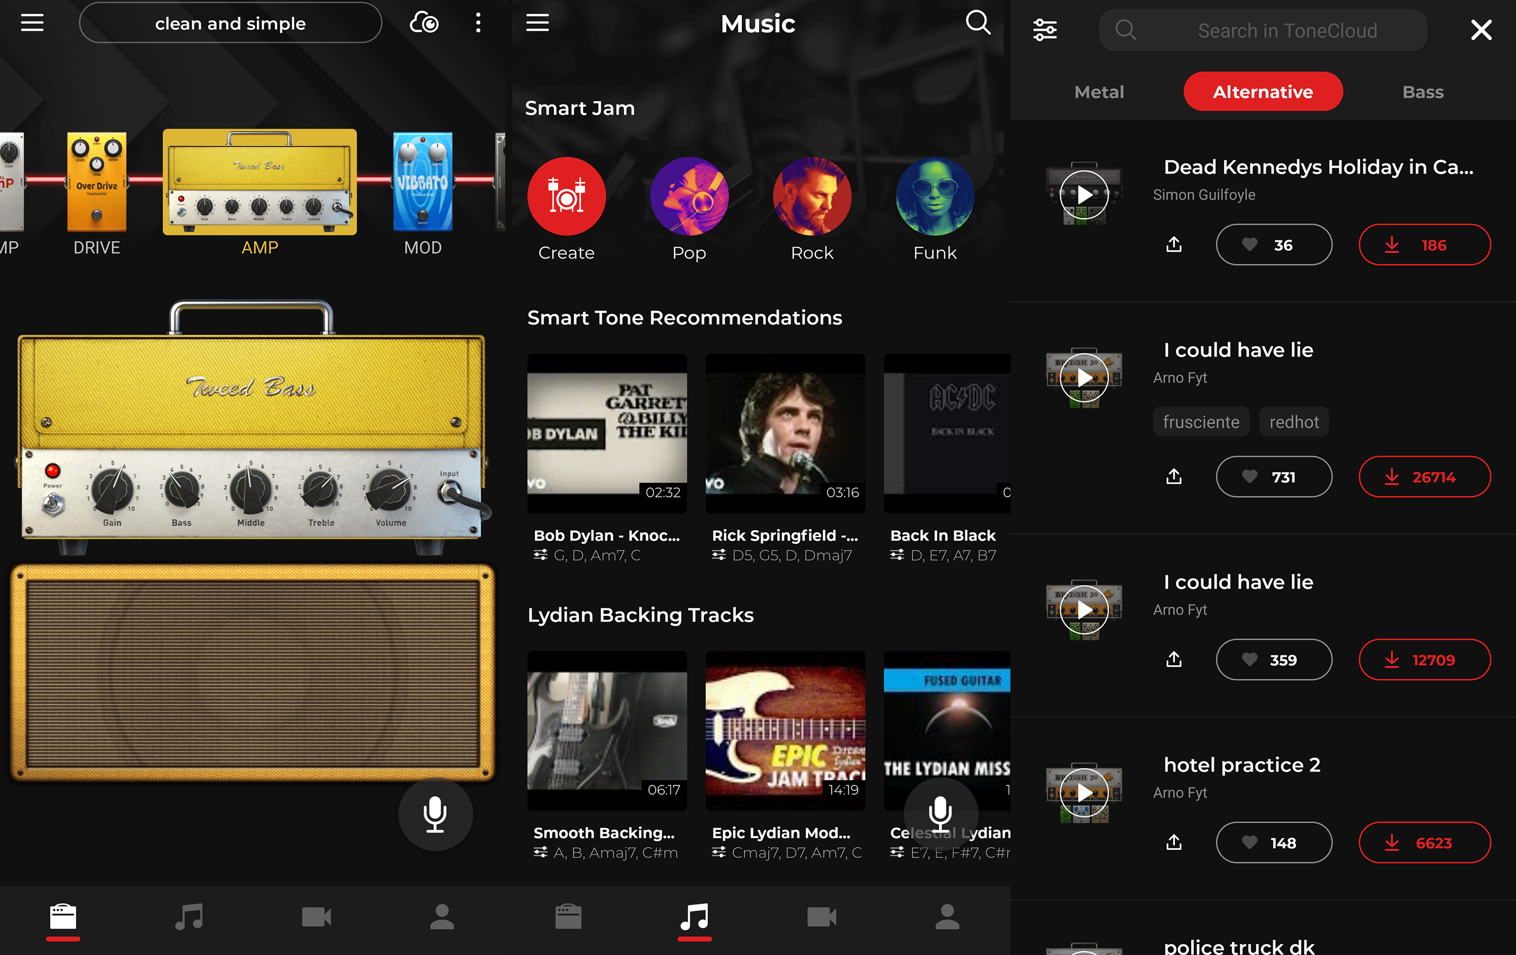Screen dimensions: 1516x955
Task: Expand the Smart Tone Recommendations section
Action: tap(684, 317)
